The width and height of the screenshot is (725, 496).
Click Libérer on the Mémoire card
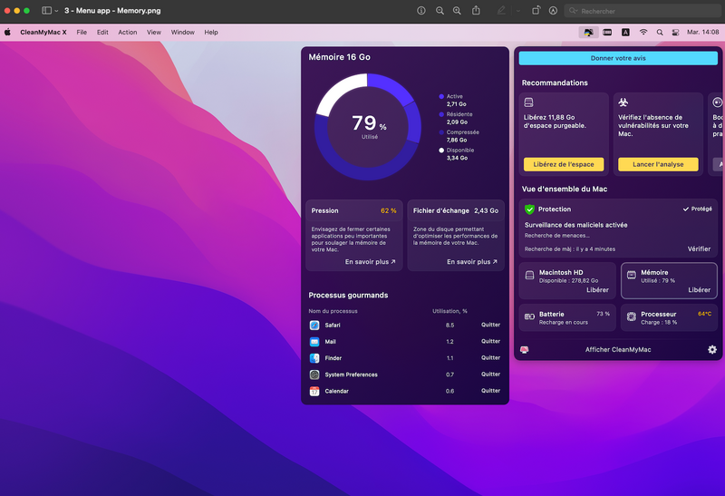coord(699,290)
